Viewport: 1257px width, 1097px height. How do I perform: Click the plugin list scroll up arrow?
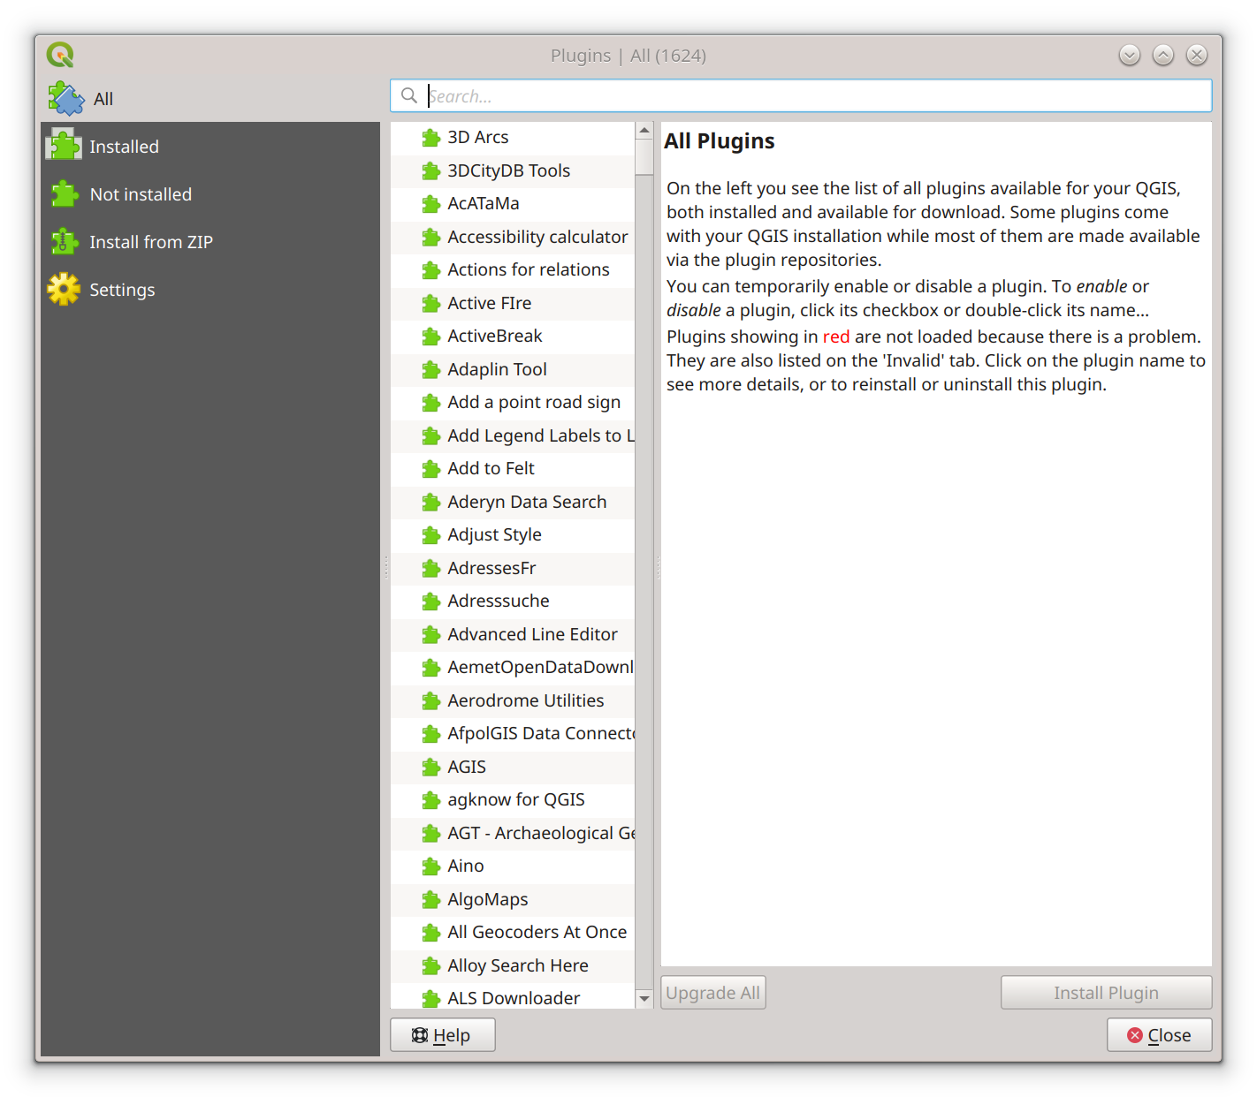click(x=644, y=130)
